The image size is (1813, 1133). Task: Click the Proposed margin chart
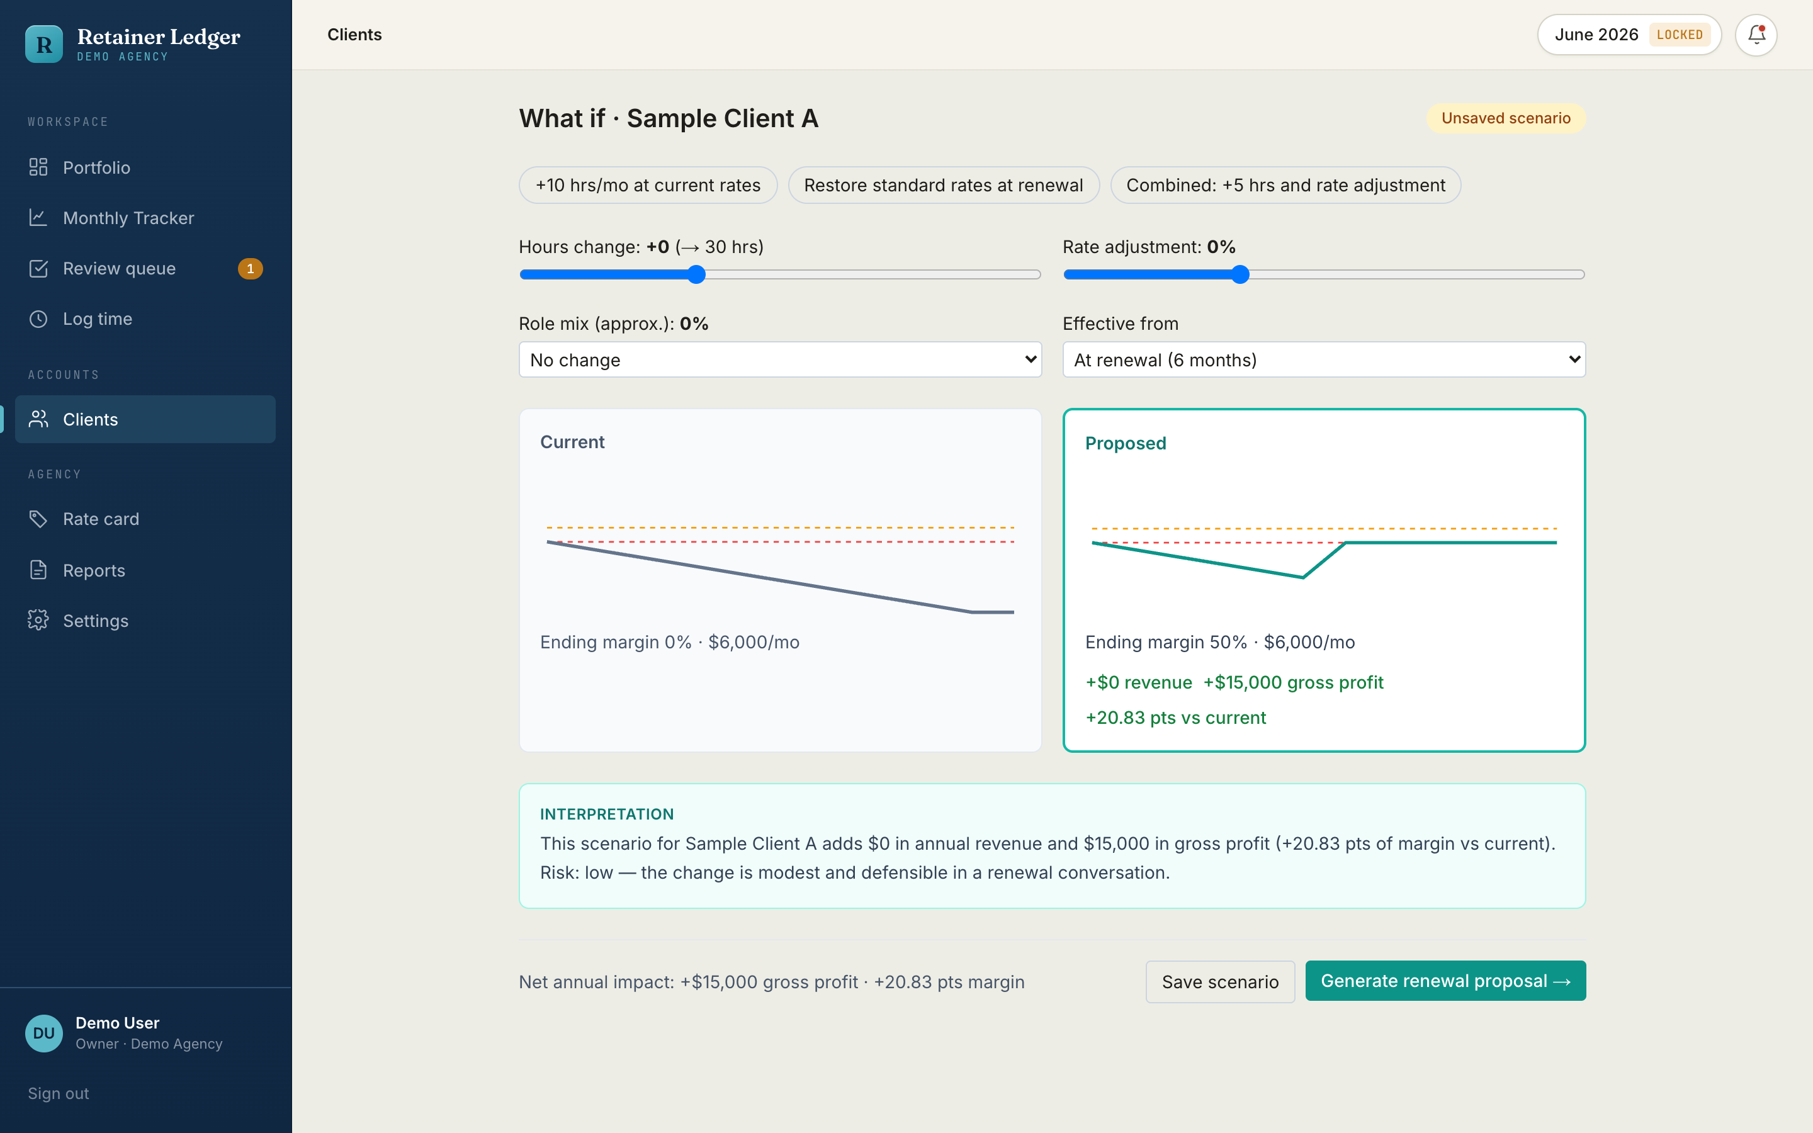[1324, 553]
